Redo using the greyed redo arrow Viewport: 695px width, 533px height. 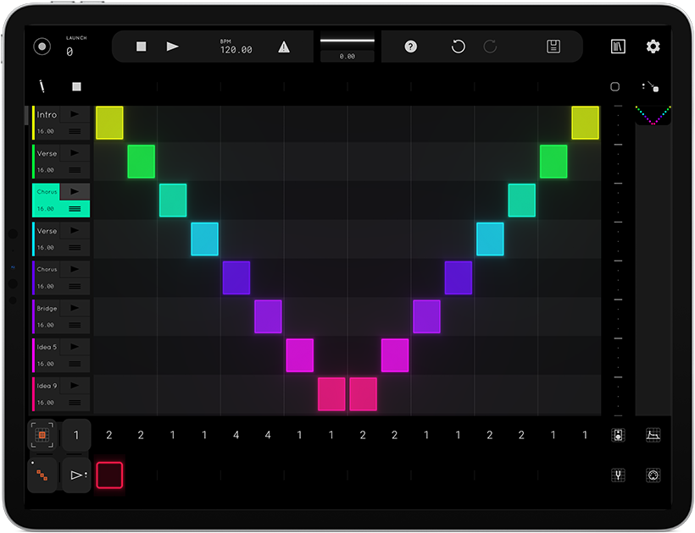click(x=490, y=47)
